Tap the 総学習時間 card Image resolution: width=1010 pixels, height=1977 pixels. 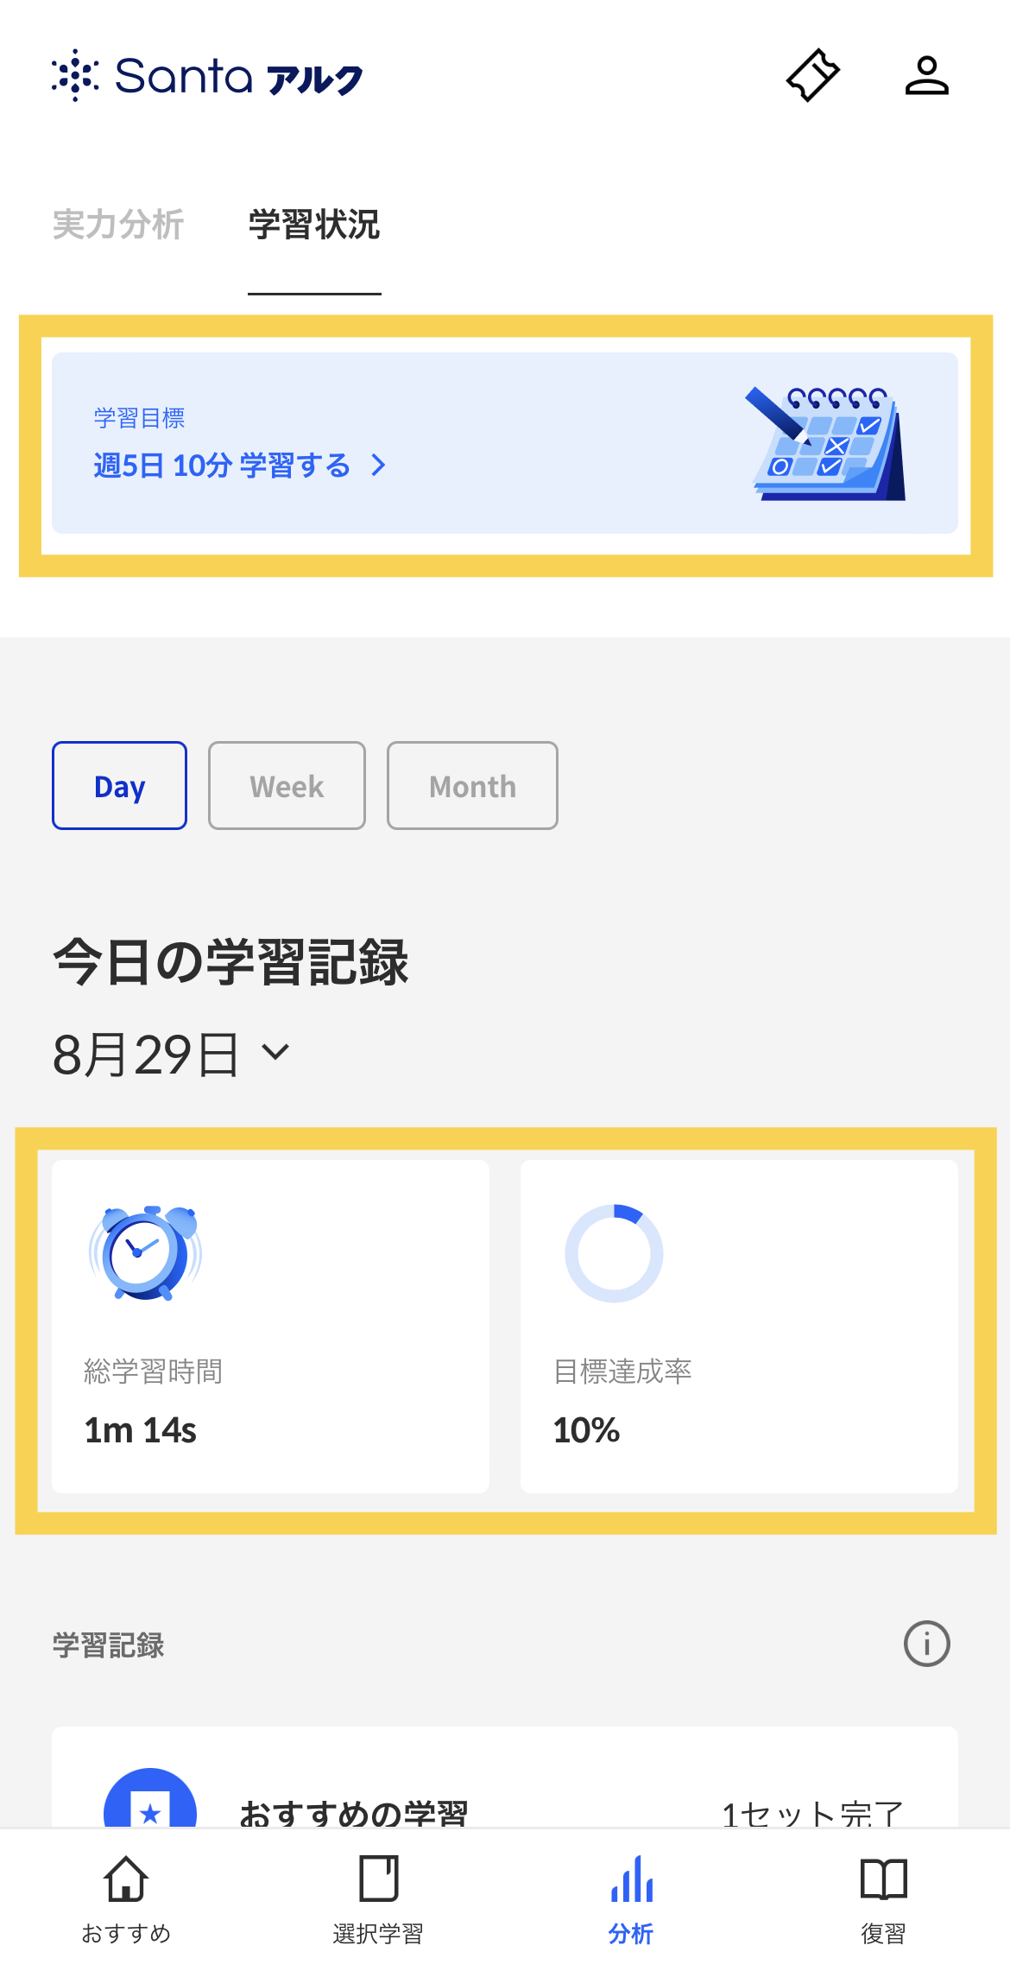point(270,1327)
